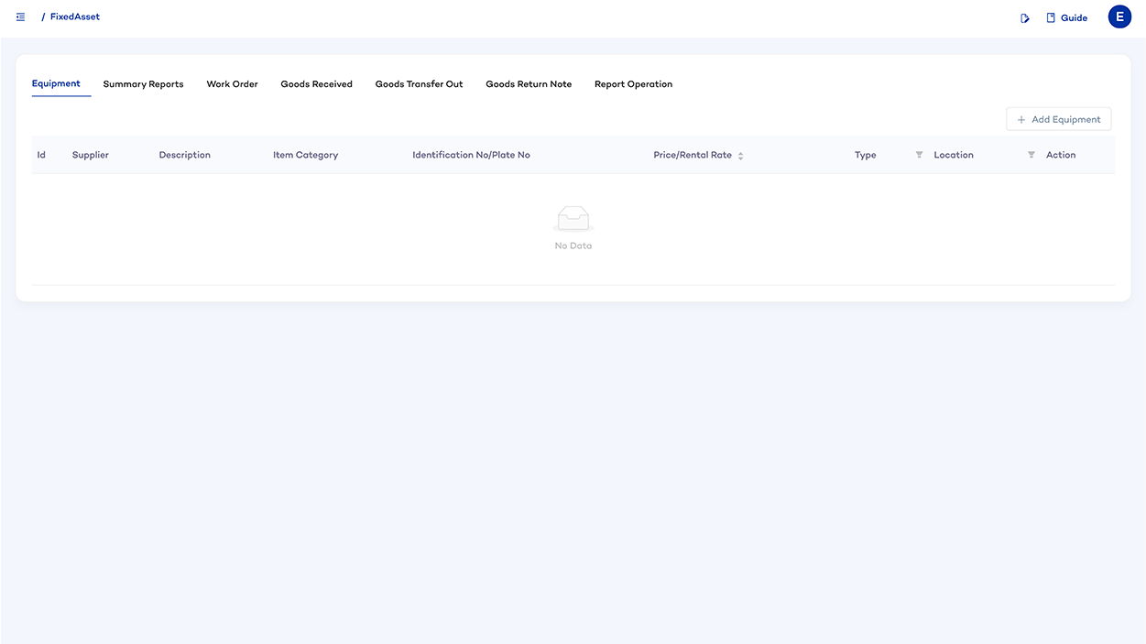The height and width of the screenshot is (644, 1146).
Task: Click the empty No Data inbox icon
Action: click(573, 219)
